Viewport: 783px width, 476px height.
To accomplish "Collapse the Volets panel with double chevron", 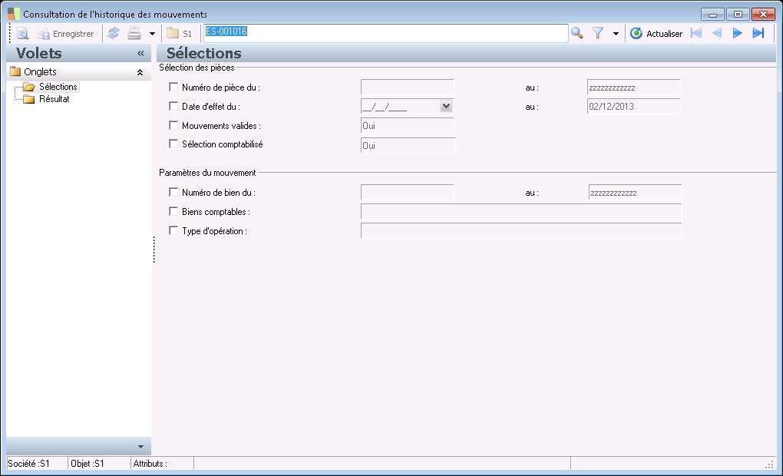I will point(140,53).
